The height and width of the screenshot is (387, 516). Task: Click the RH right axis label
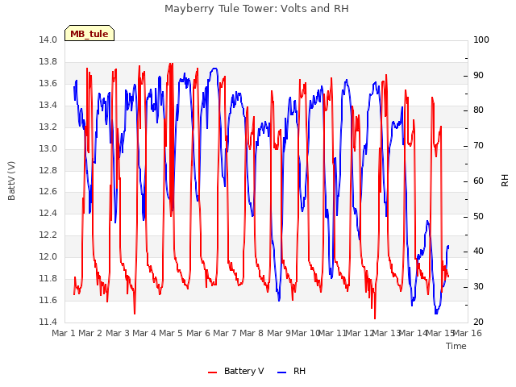click(505, 181)
